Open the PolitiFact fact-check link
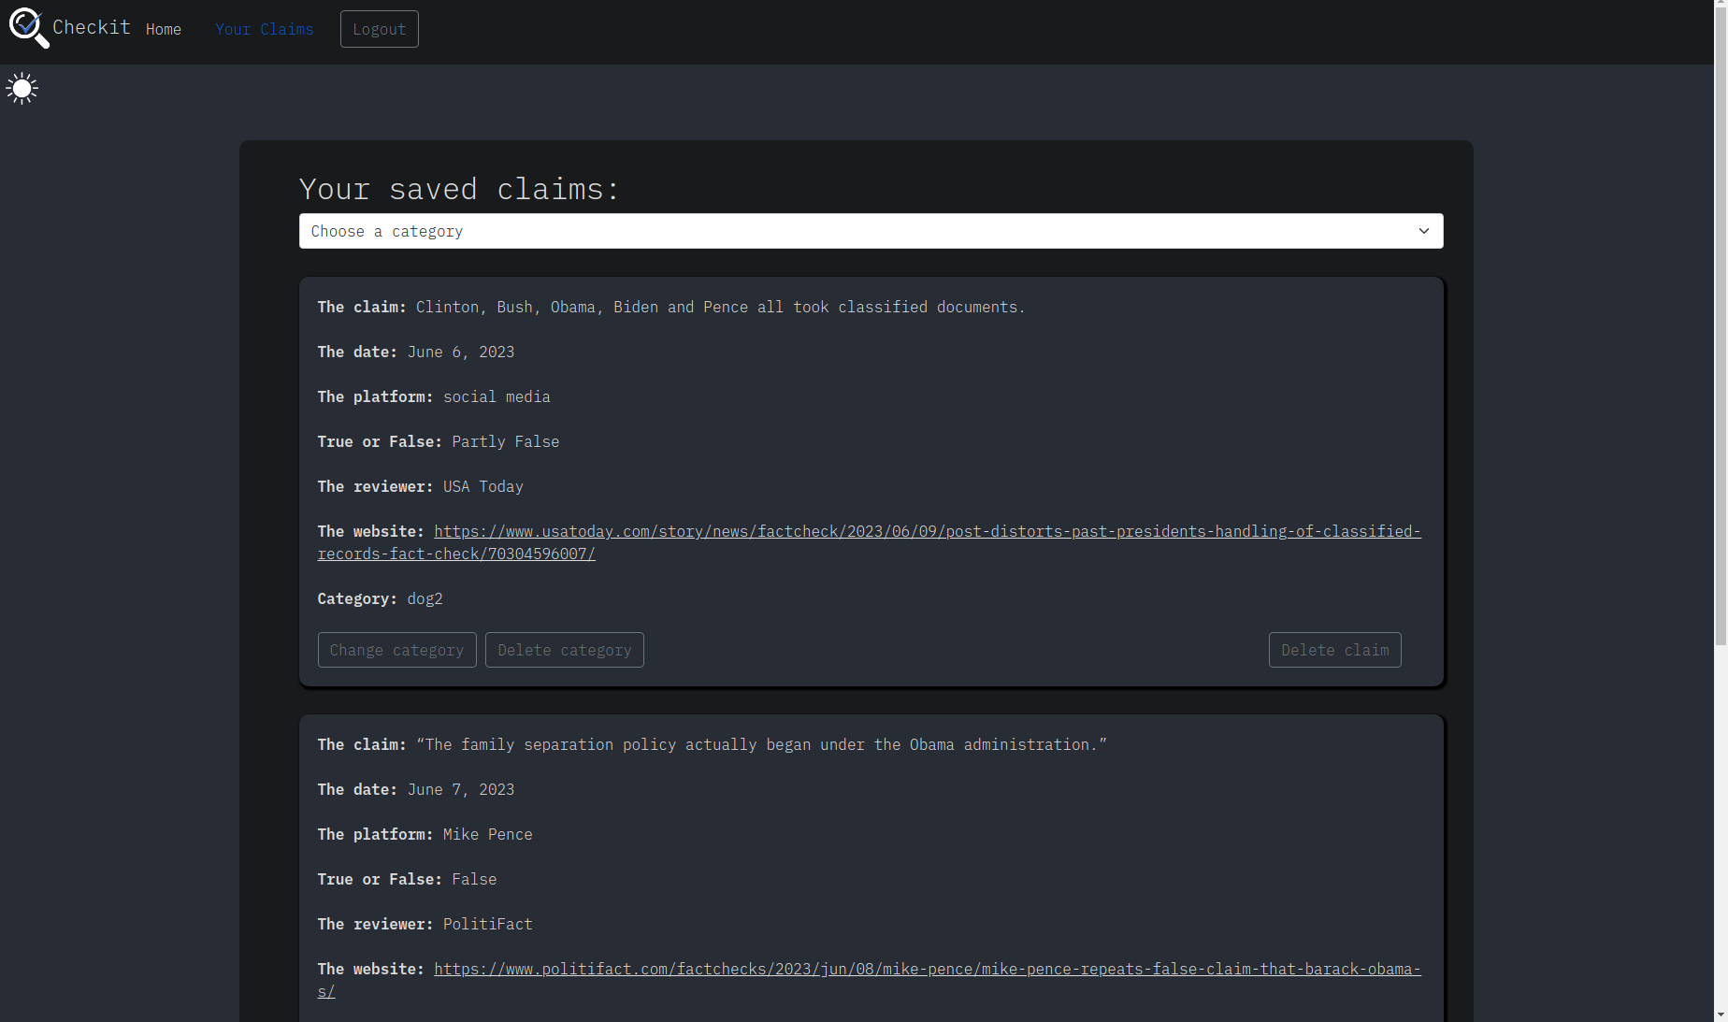Viewport: 1728px width, 1022px height. coord(926,970)
